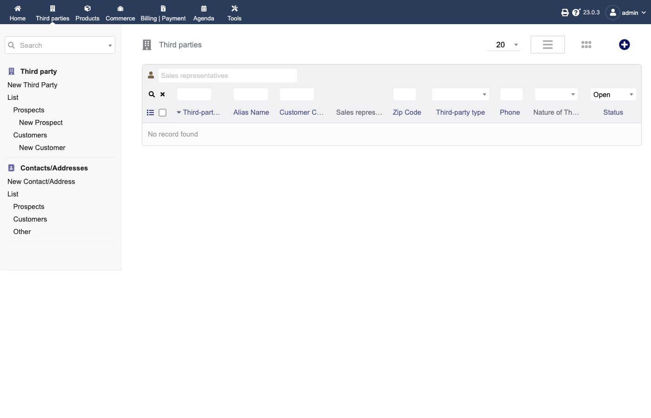Click the Phone filter field

[x=511, y=94]
